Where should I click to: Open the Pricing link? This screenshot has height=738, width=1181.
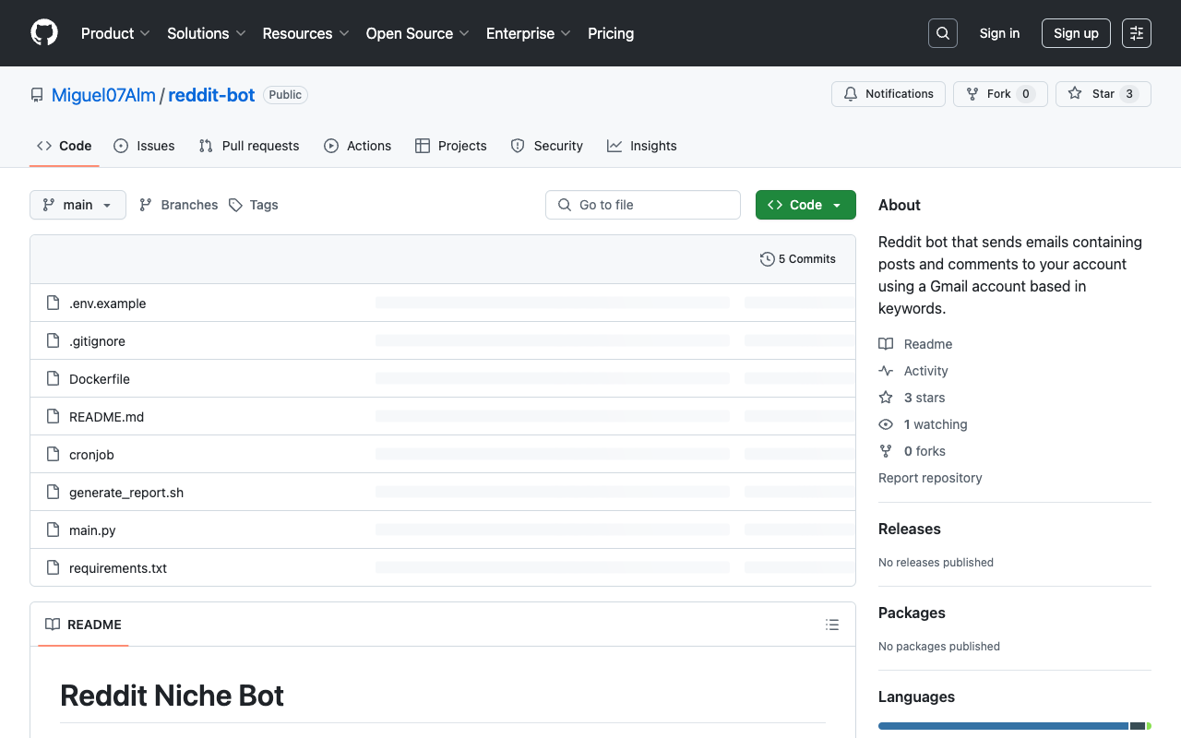click(x=611, y=33)
